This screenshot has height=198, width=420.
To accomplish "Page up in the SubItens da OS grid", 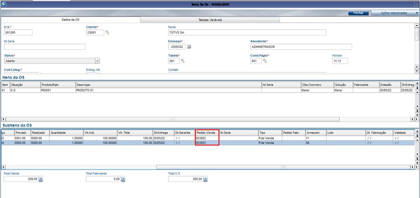I will 417,136.
